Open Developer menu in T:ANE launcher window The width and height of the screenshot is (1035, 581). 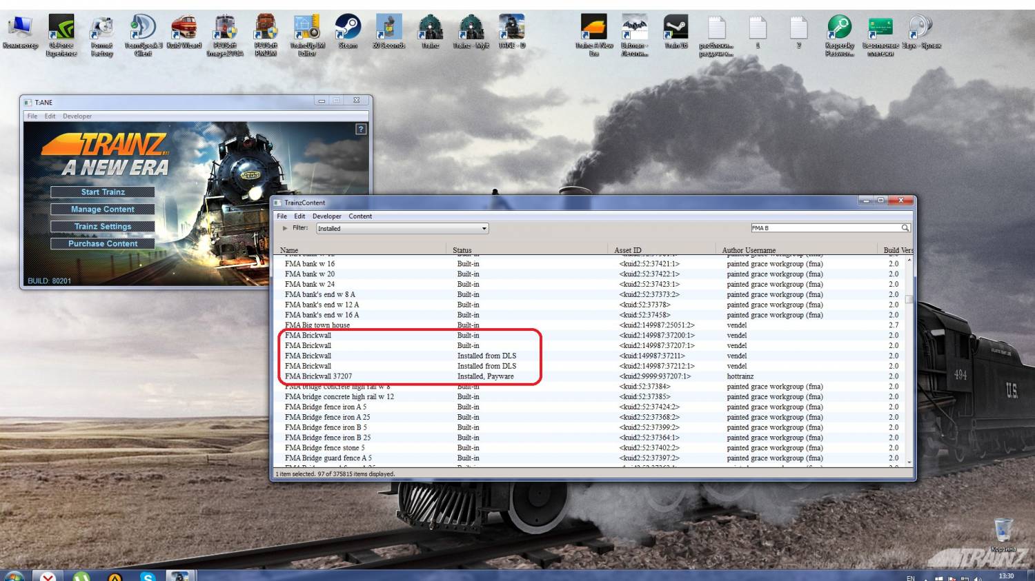pos(77,116)
